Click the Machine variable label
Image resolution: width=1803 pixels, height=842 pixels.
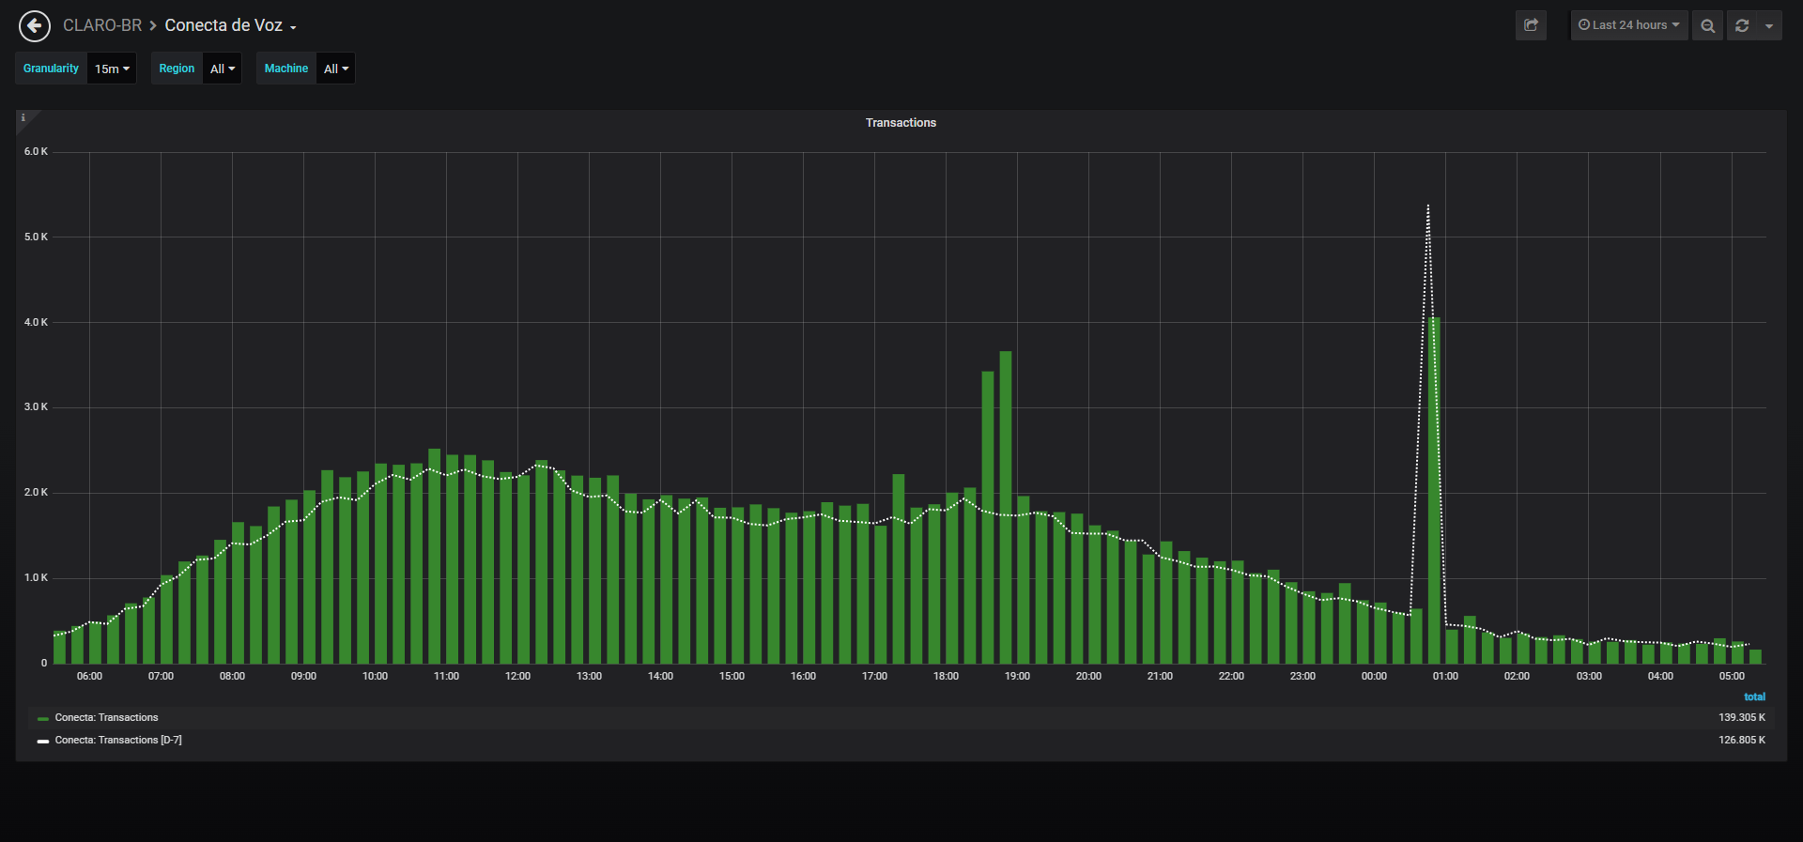tap(286, 69)
